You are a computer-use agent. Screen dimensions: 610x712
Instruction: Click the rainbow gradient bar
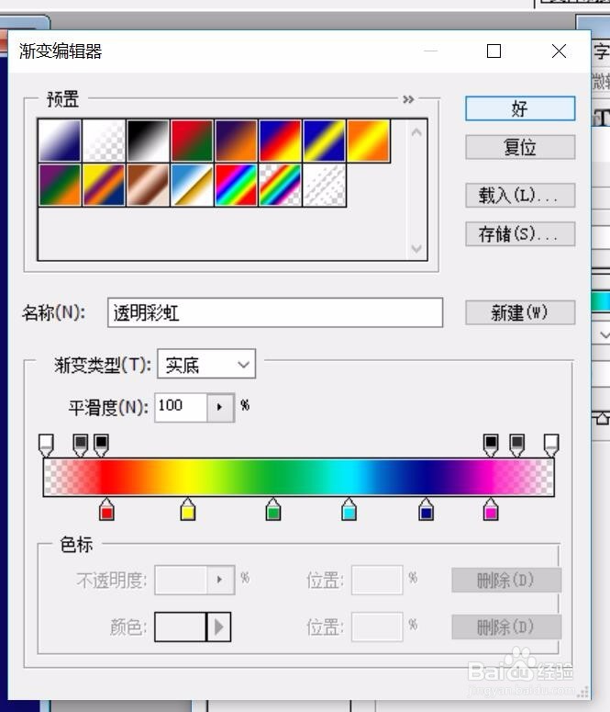[x=299, y=477]
